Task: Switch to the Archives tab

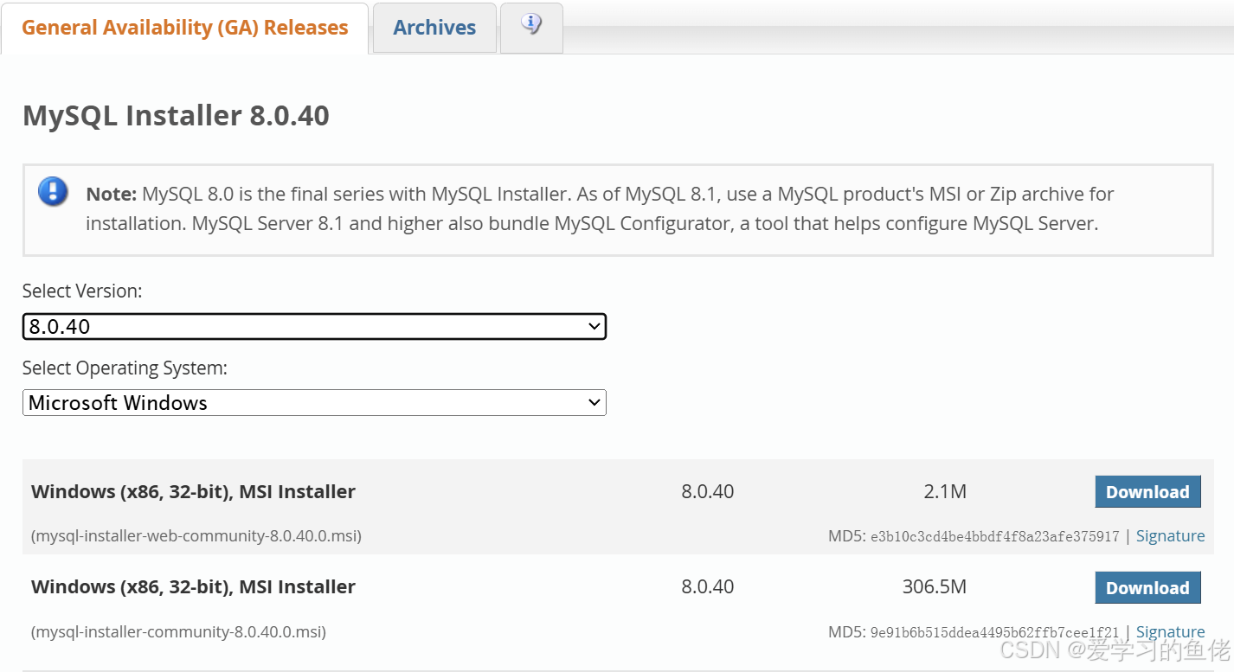Action: pyautogui.click(x=434, y=28)
